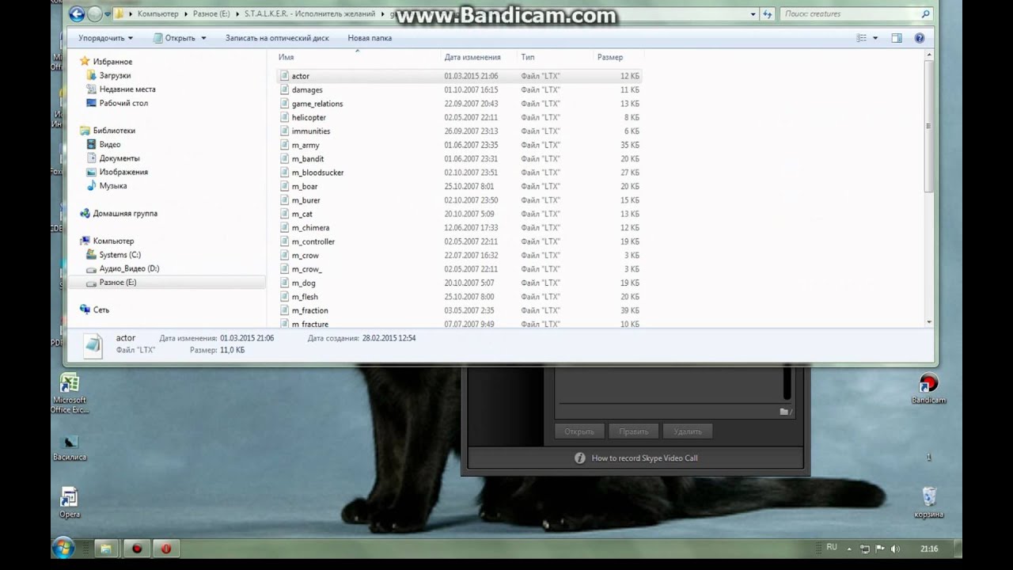Select the actor file icon
Image resolution: width=1013 pixels, height=570 pixels.
(x=284, y=76)
